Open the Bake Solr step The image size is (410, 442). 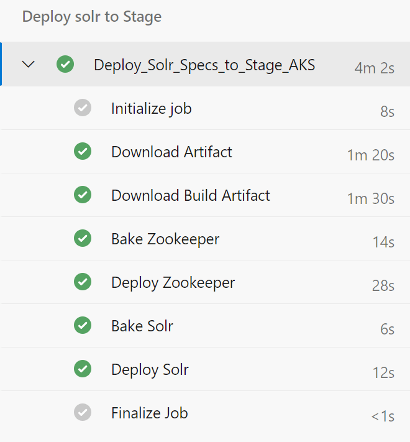tap(142, 326)
